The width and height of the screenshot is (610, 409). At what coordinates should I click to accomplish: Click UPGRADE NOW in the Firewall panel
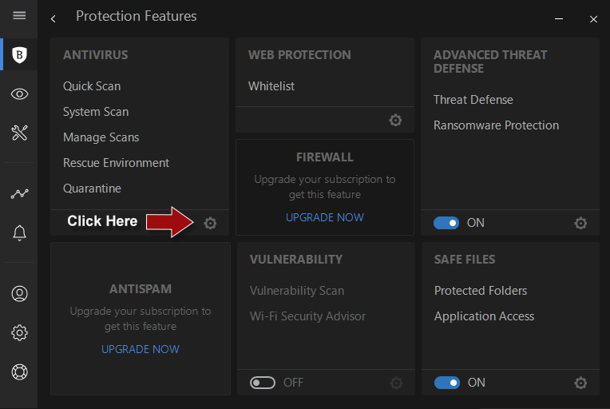pos(325,217)
